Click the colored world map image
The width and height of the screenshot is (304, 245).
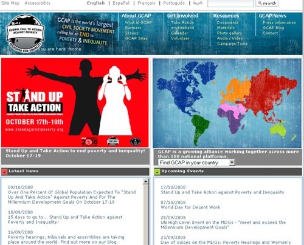point(227,103)
